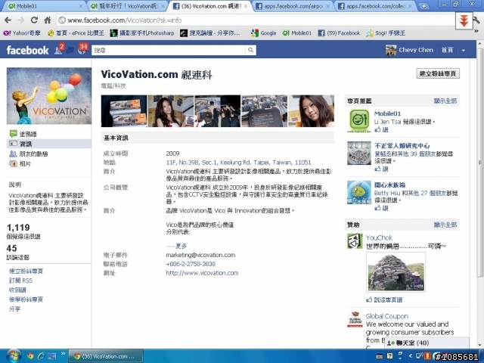Click 顯示全部 in the 贊助 section
This screenshot has height=363, width=484.
coord(445,225)
